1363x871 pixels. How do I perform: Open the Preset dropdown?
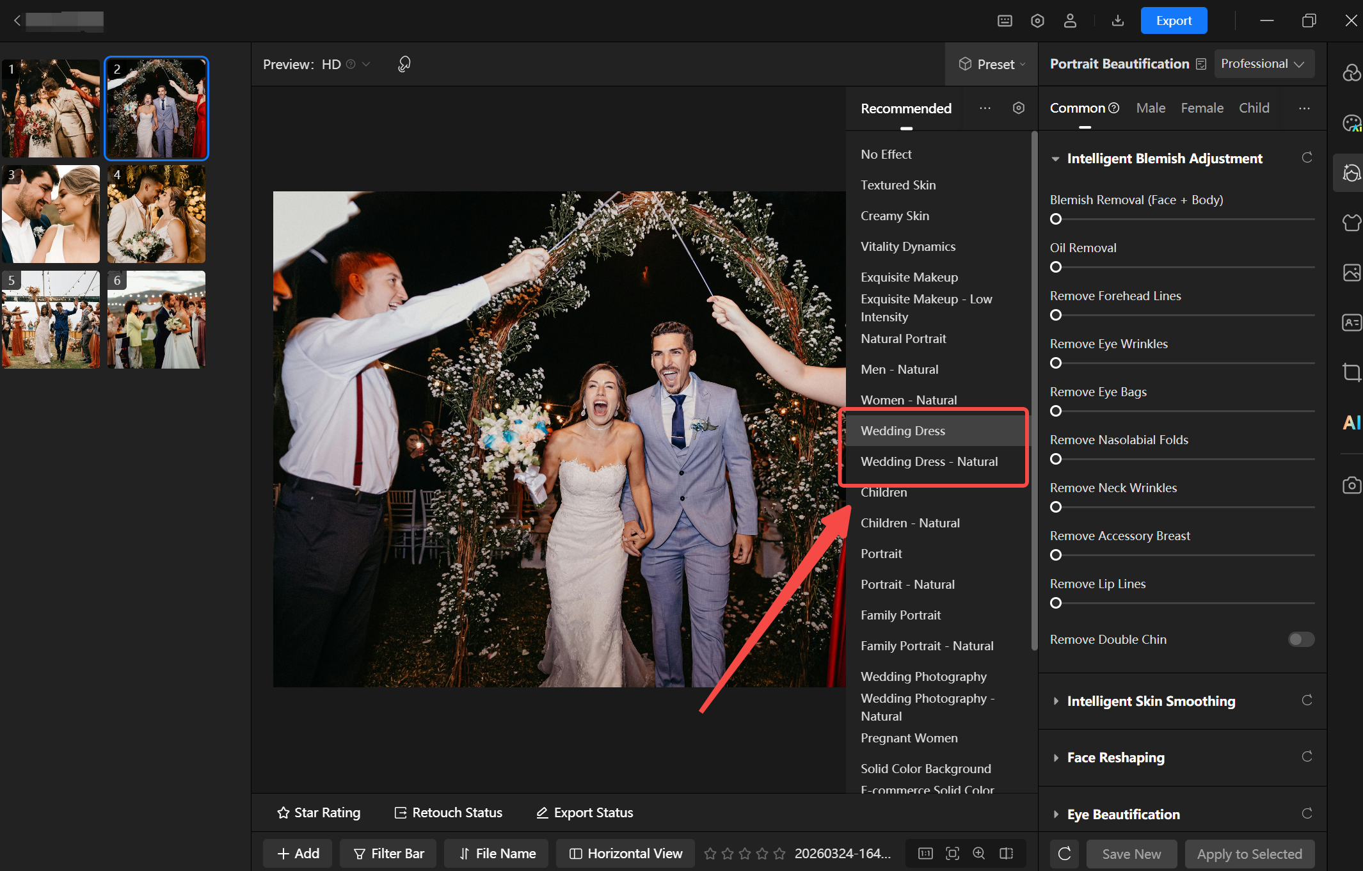pyautogui.click(x=992, y=64)
